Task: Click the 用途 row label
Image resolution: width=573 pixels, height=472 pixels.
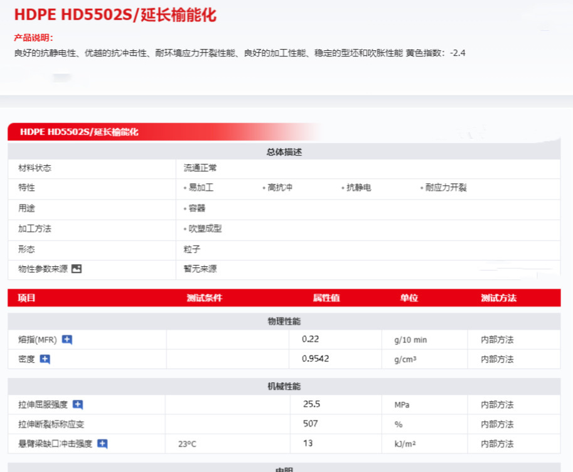Action: pos(27,208)
